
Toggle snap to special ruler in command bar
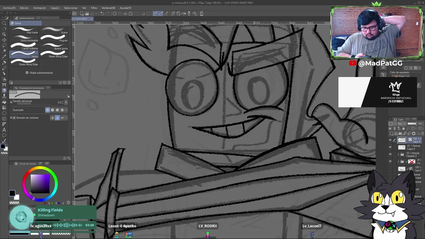coord(161,14)
